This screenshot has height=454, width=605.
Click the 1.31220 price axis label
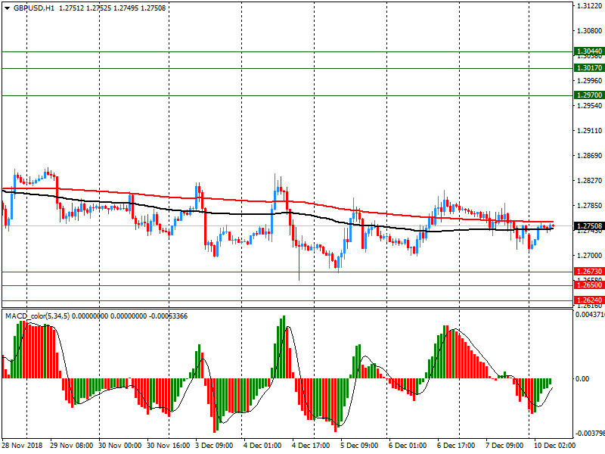[x=589, y=6]
